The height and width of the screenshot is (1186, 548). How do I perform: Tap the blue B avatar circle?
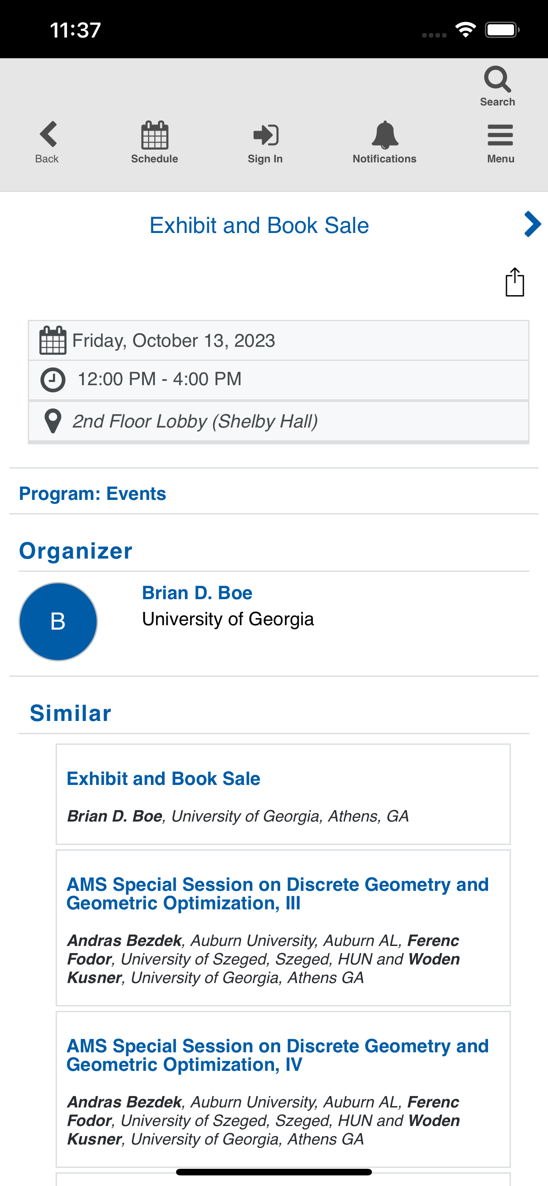coord(58,622)
